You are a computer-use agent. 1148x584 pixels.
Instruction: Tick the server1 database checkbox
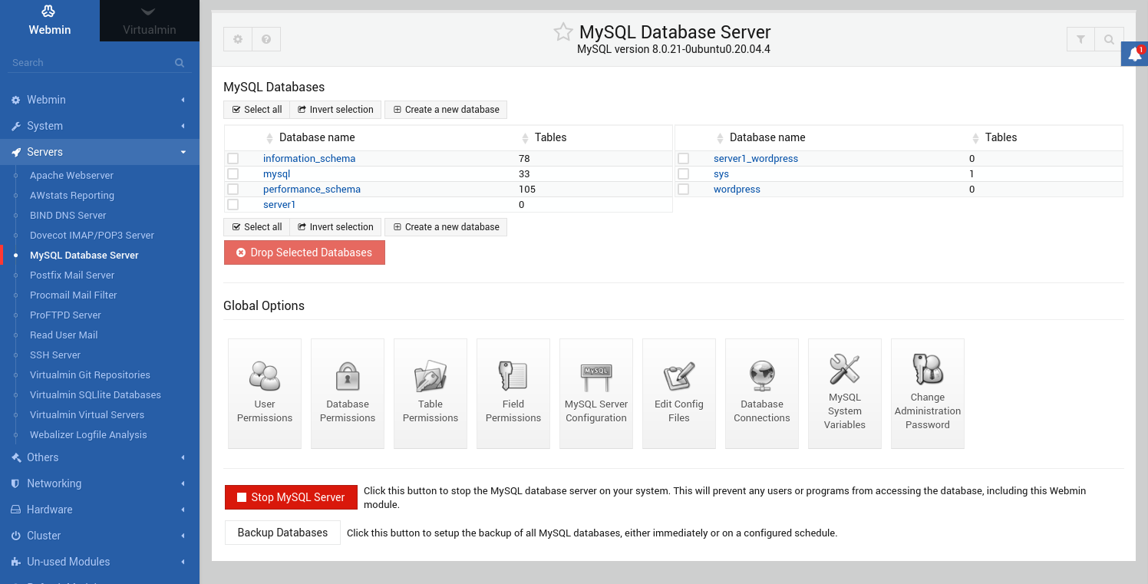(233, 204)
